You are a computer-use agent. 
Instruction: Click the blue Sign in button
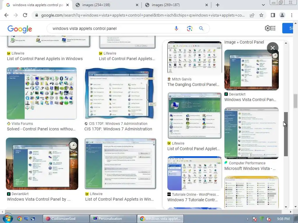pyautogui.click(x=288, y=28)
